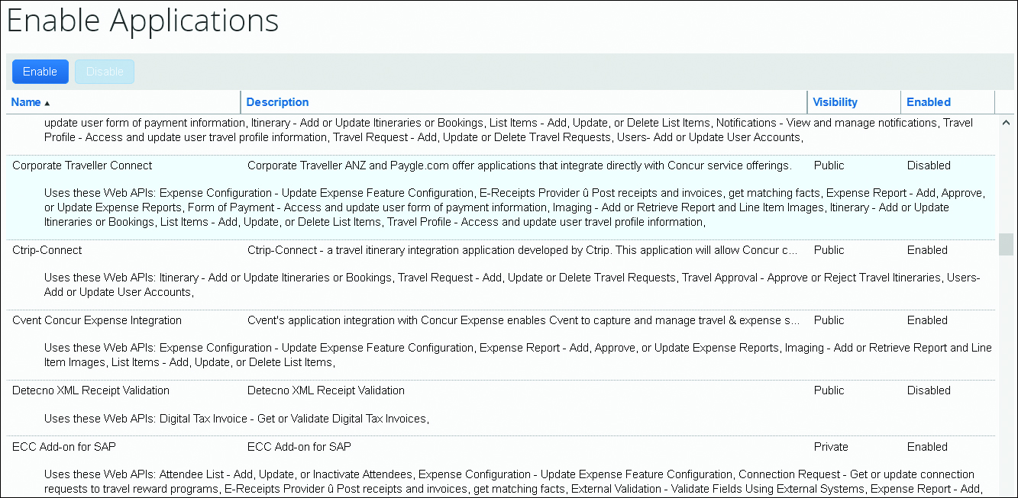The width and height of the screenshot is (1018, 498).
Task: Click Enabled status of Cvent Concur Expense
Action: click(927, 320)
